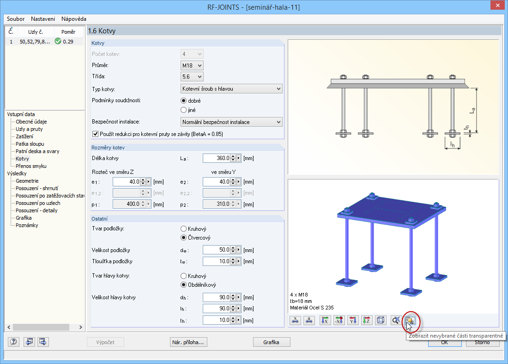Select Patní deska a svary

pos(37,151)
